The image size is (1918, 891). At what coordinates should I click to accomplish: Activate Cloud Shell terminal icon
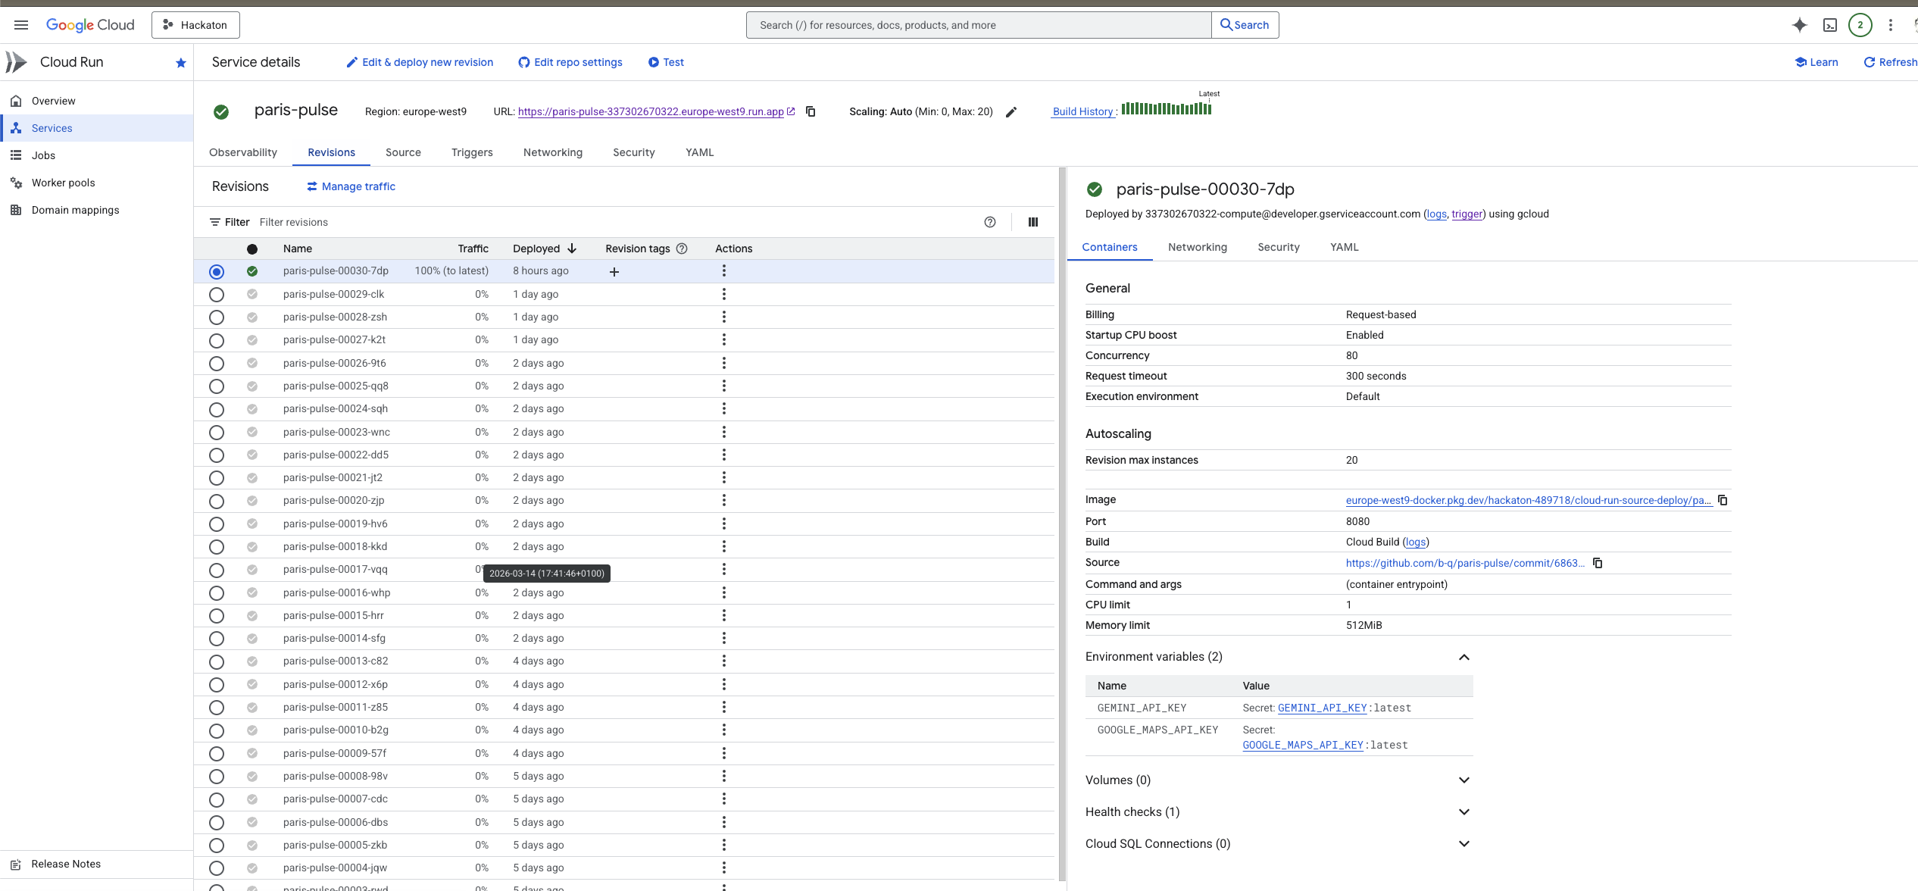pos(1830,25)
